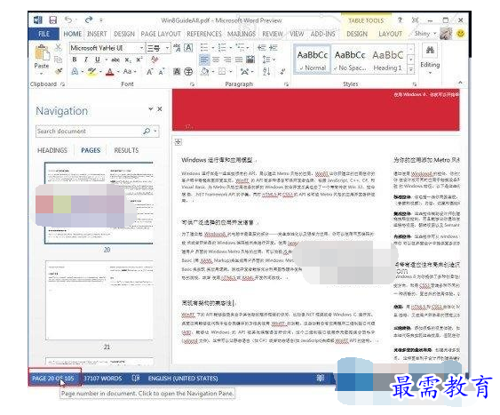Center align text
Viewport: 500px width, 415px height.
(216, 60)
